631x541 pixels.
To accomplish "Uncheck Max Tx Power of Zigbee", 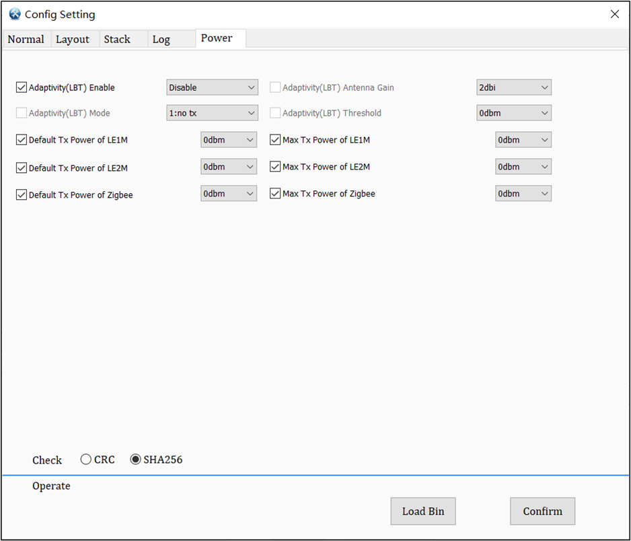I will [275, 193].
